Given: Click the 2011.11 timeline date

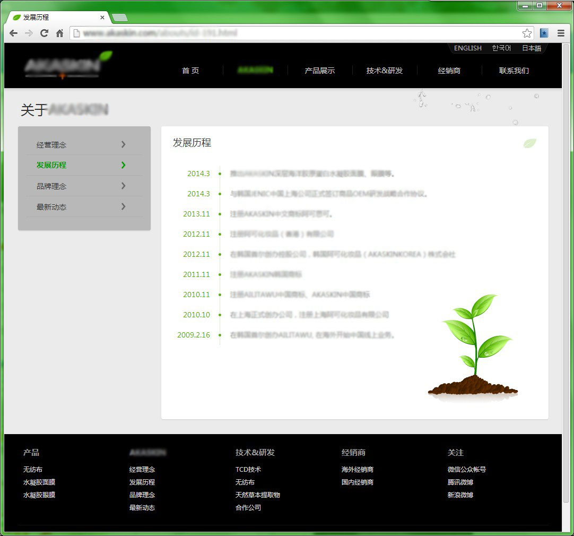Looking at the screenshot, I should (x=197, y=274).
